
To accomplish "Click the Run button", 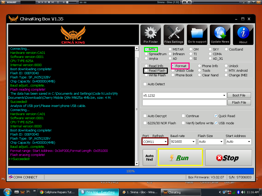I will pyautogui.click(x=180, y=157).
